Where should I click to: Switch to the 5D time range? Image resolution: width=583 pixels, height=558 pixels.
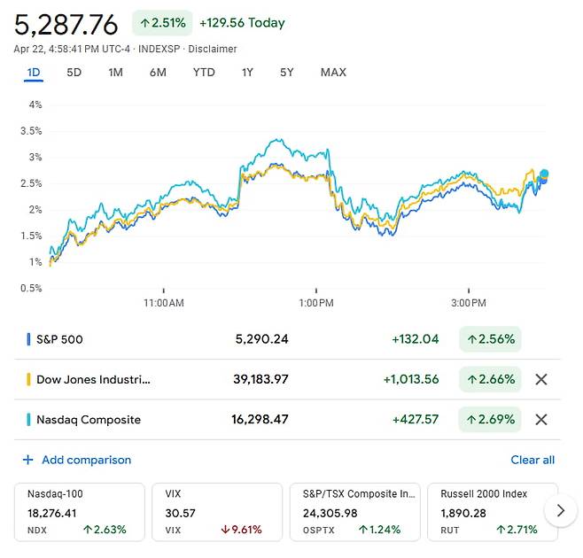click(74, 73)
